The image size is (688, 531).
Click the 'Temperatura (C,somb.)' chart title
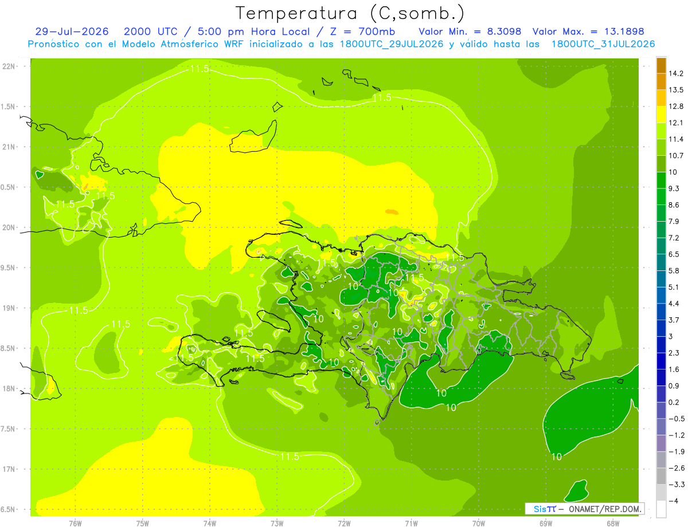(x=350, y=13)
